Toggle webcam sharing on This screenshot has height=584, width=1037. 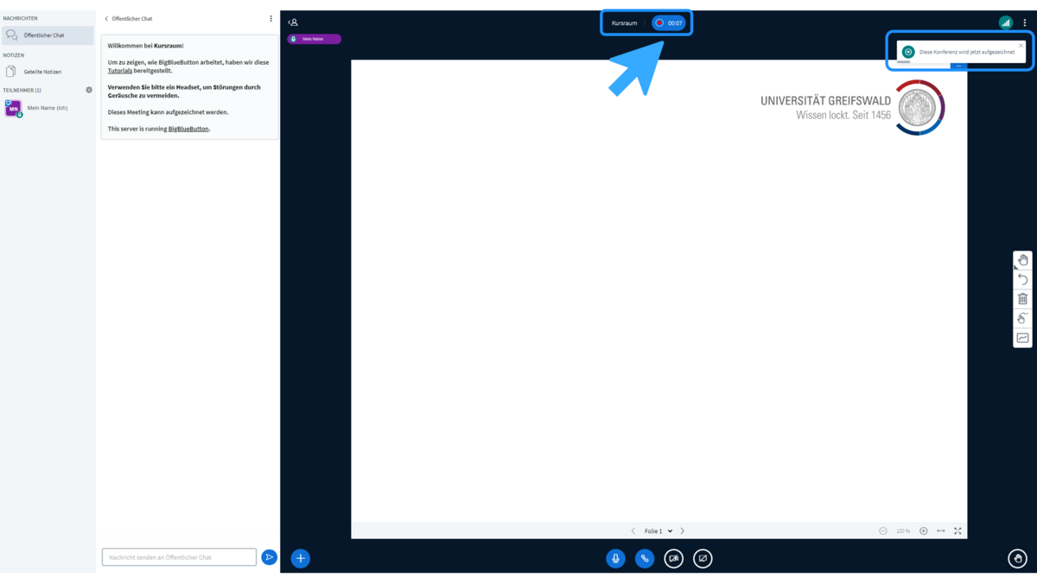coord(674,559)
